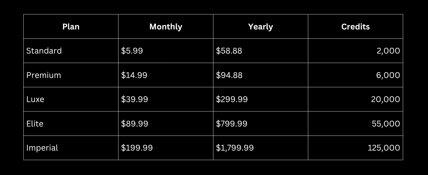Click the $799.99 yearly price
This screenshot has width=428, height=175.
tap(232, 124)
